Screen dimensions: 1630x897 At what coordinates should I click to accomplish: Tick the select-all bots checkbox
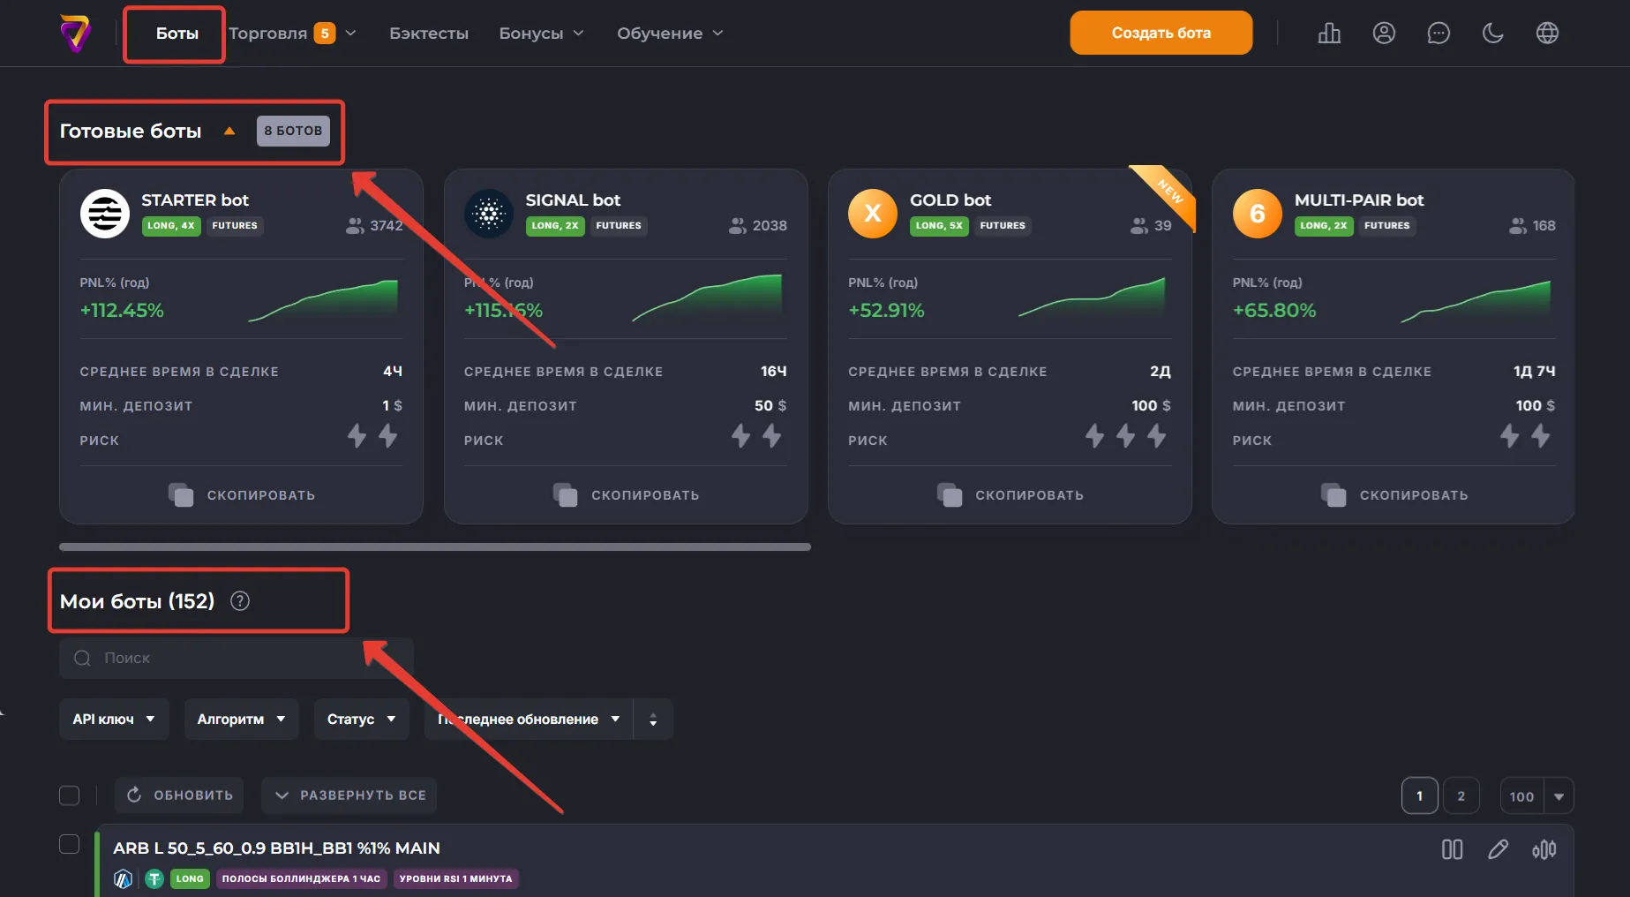tap(70, 795)
